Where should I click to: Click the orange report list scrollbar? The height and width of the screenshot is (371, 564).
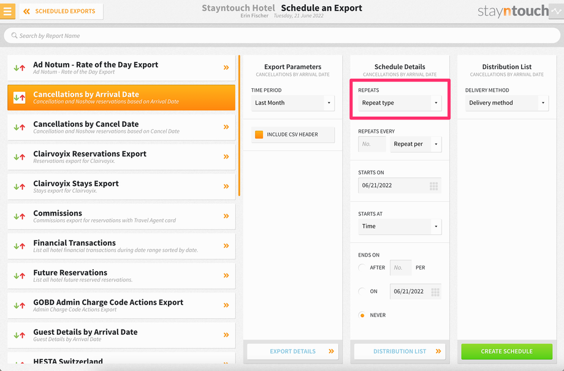[x=239, y=126]
